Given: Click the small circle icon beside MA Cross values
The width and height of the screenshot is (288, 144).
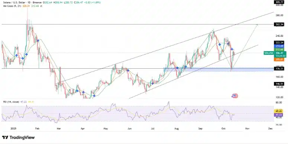Looking at the screenshot, I should (41, 6).
